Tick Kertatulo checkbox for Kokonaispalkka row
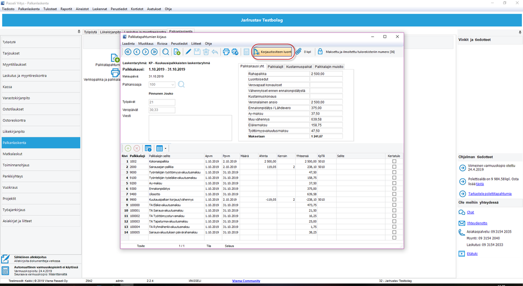This screenshot has height=286, width=523. pyautogui.click(x=394, y=162)
